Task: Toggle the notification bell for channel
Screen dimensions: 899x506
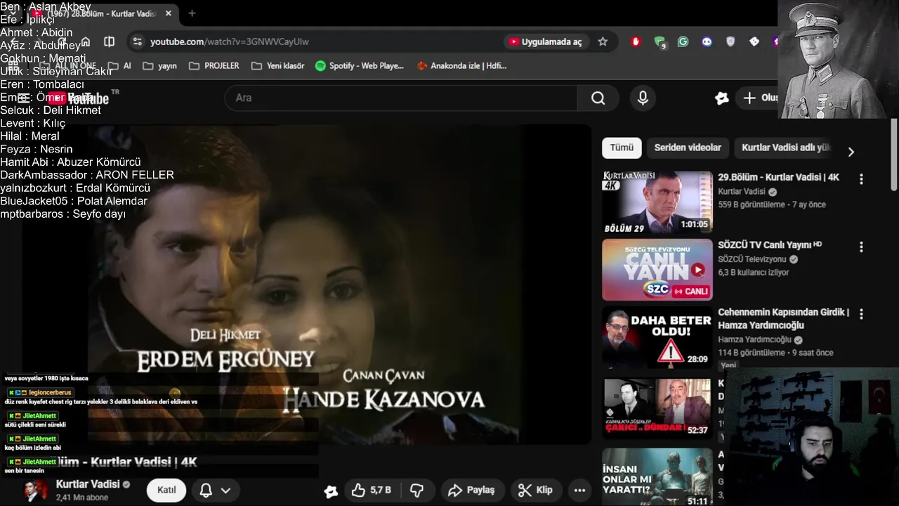Action: coord(206,490)
